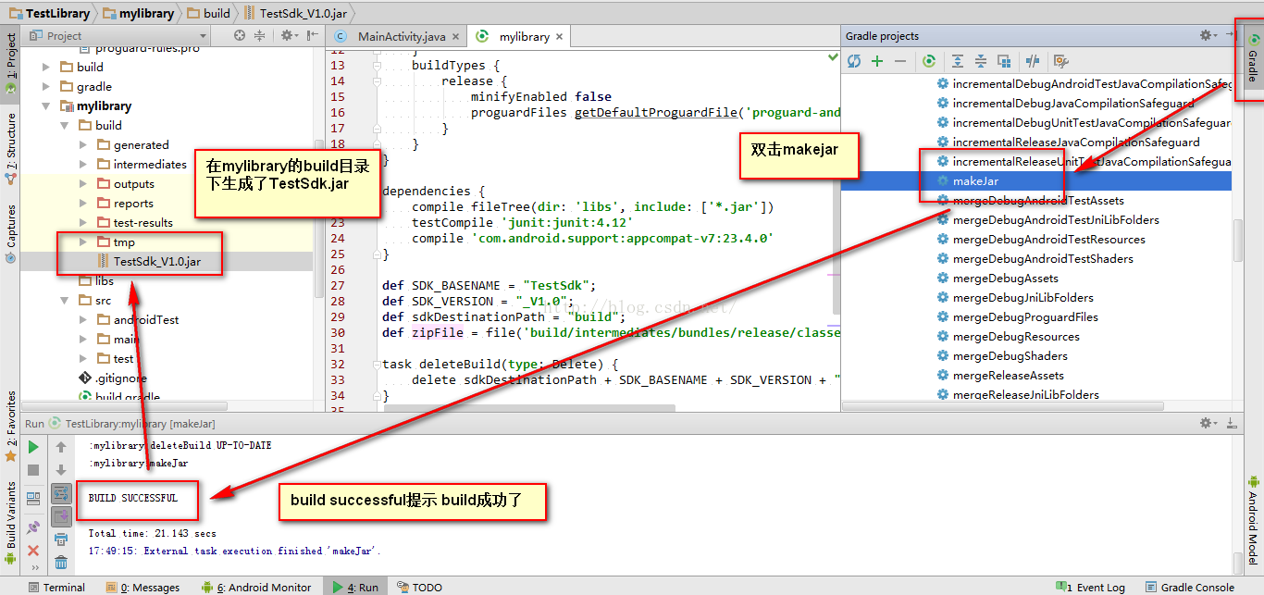
Task: Toggle scroll to end in Run console
Action: 61,516
